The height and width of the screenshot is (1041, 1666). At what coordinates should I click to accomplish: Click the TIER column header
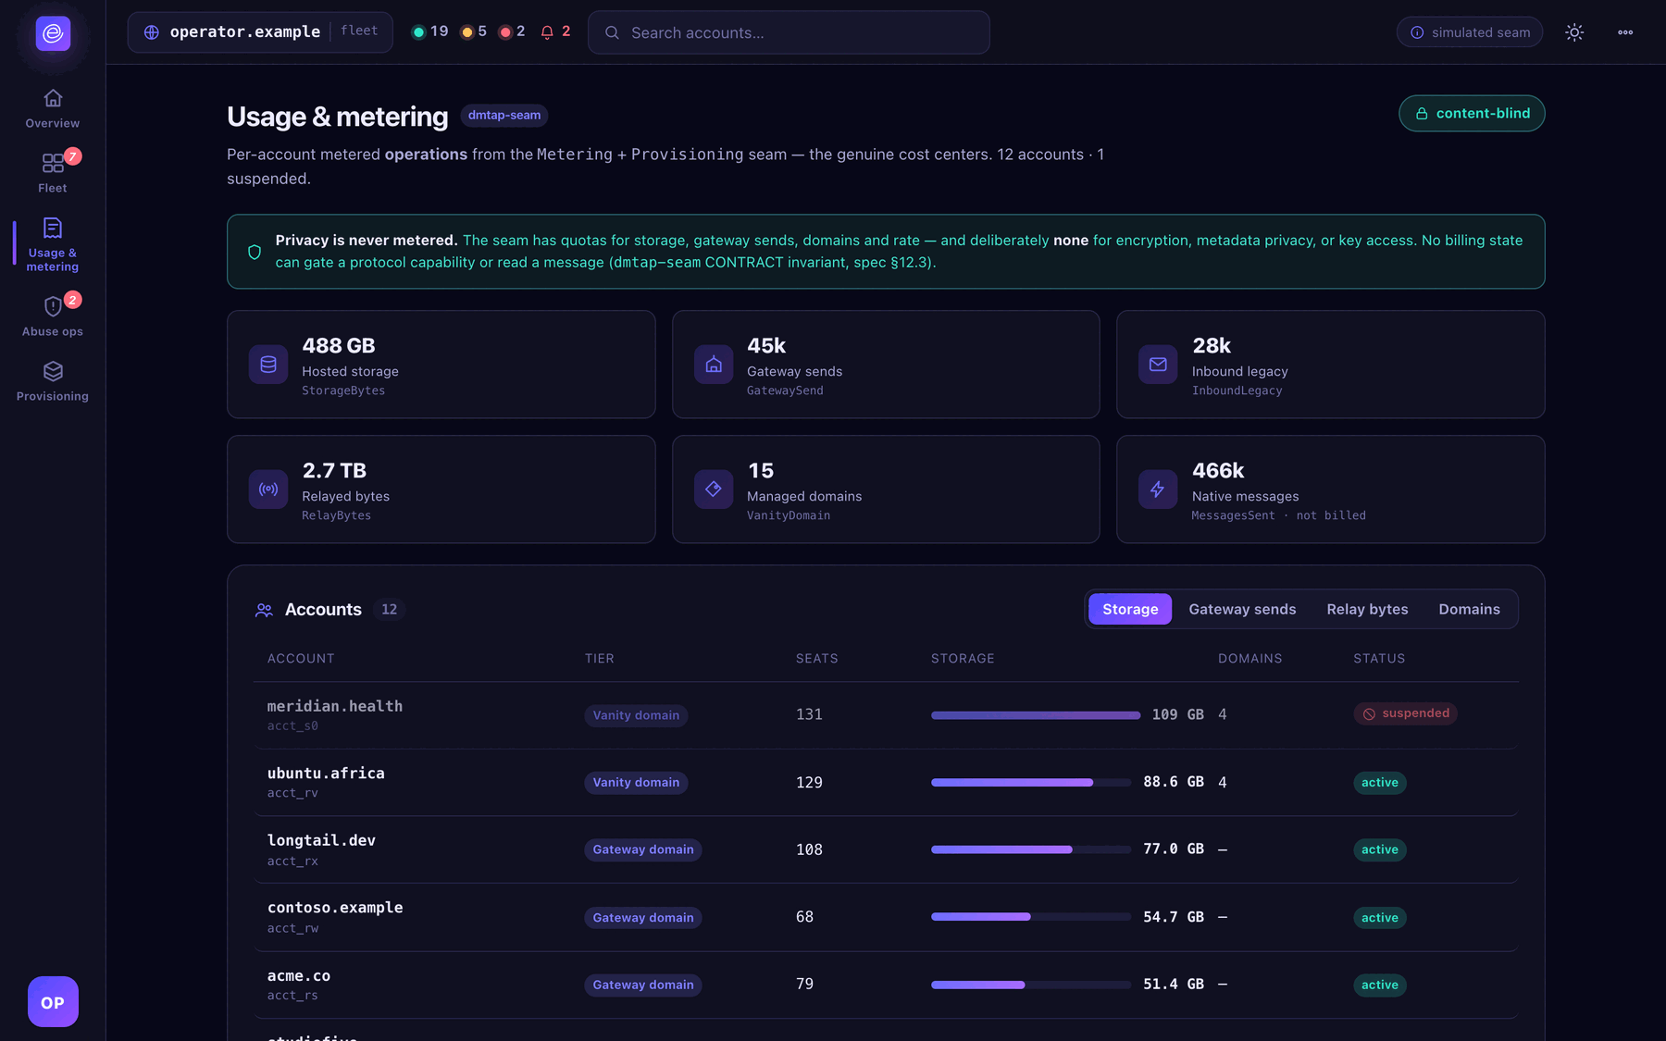pyautogui.click(x=600, y=659)
